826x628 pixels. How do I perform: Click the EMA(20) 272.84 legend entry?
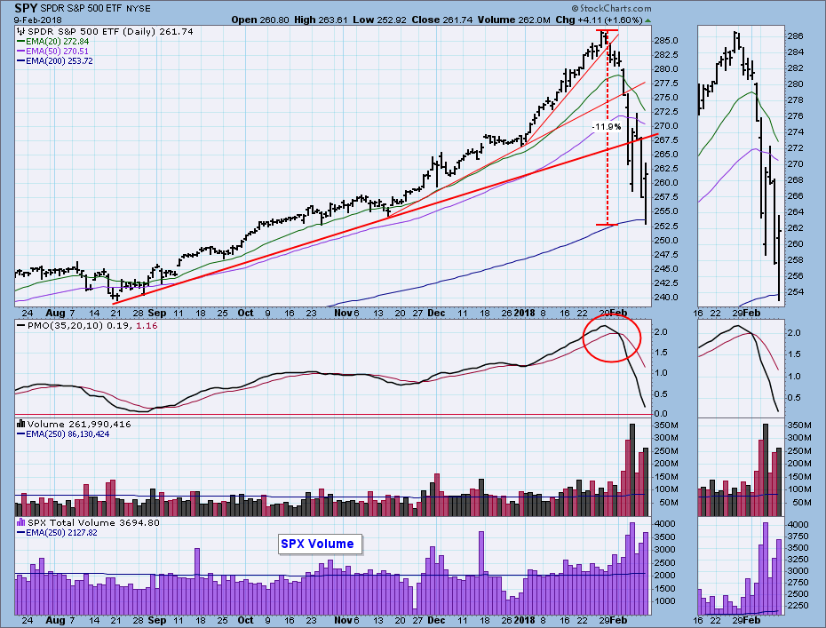(52, 41)
